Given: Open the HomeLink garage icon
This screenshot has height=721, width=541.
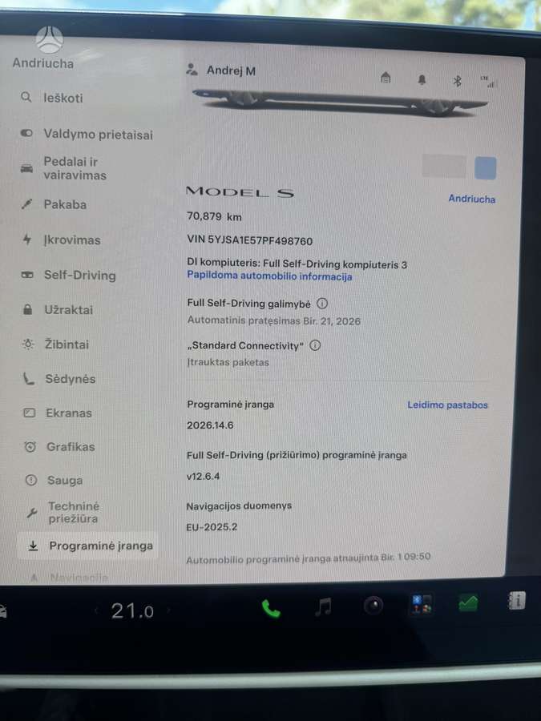Looking at the screenshot, I should coord(386,78).
